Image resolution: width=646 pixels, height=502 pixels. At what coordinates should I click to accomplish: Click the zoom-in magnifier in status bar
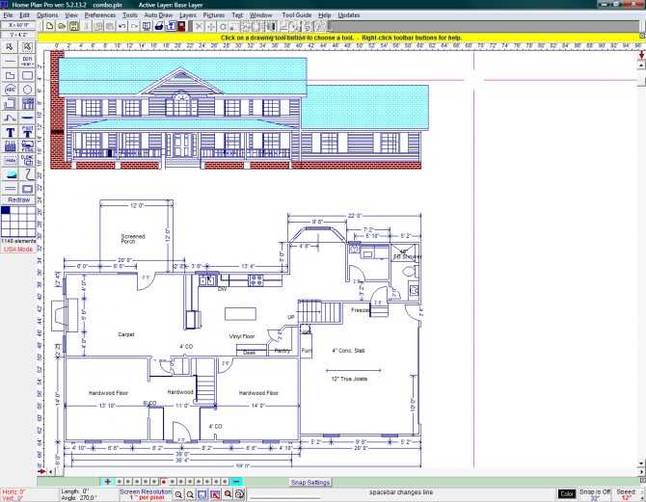pos(178,494)
